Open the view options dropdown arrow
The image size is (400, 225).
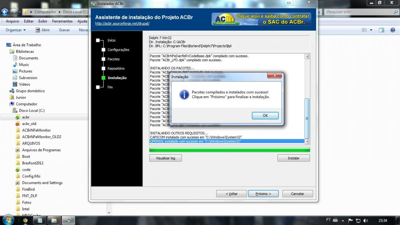371,30
